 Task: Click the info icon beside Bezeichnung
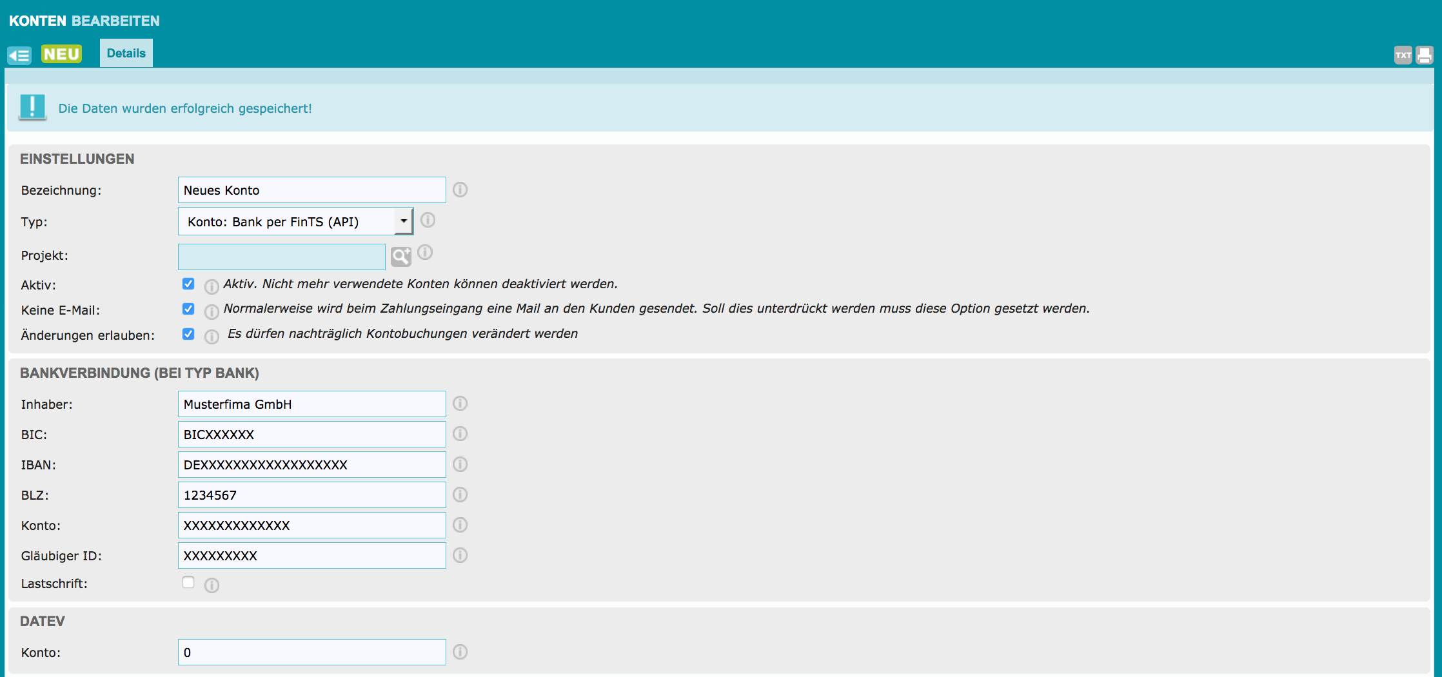coord(460,190)
